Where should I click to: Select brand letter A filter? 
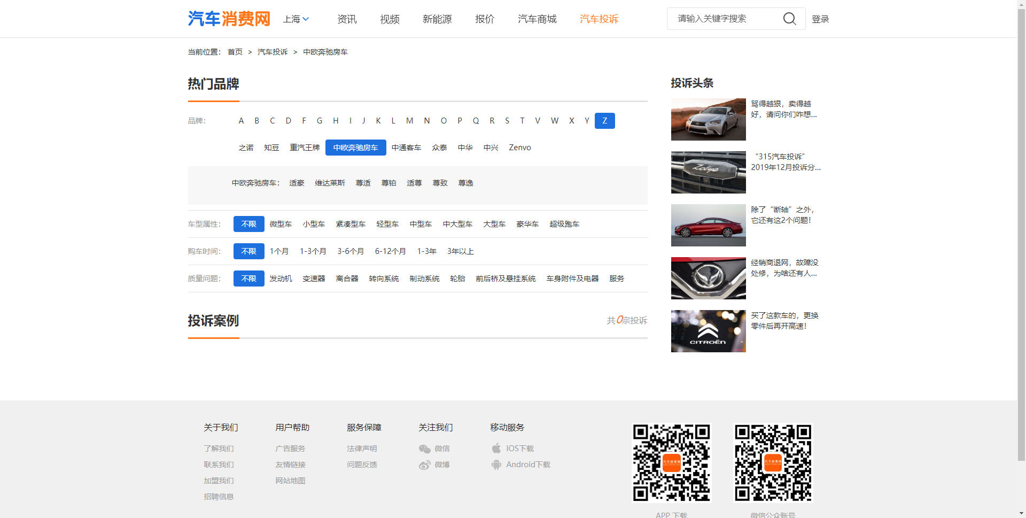coord(241,120)
